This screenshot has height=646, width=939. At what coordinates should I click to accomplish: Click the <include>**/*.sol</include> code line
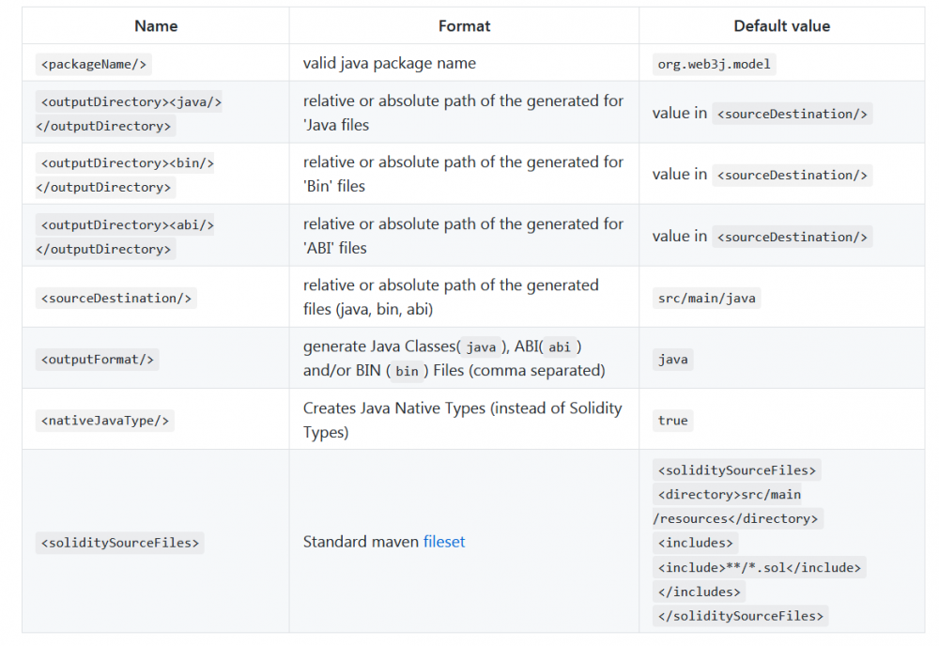coord(759,567)
